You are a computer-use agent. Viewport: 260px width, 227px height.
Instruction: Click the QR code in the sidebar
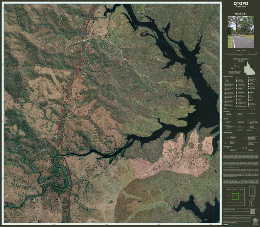(252, 211)
